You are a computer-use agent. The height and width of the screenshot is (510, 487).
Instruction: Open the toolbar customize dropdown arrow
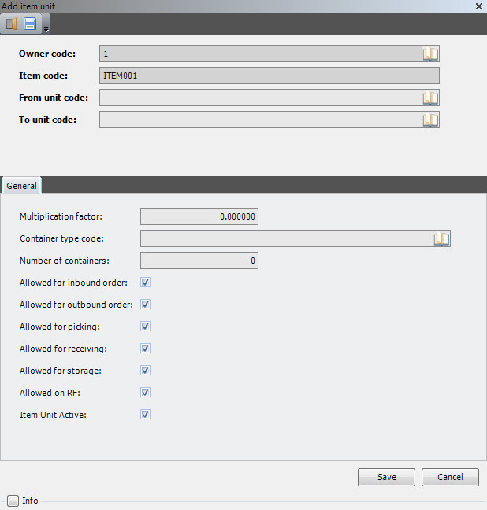point(46,30)
